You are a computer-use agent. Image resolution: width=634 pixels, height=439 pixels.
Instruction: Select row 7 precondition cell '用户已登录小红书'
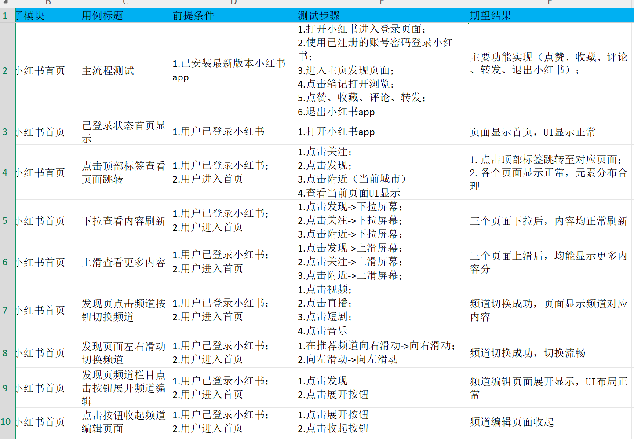pos(233,310)
